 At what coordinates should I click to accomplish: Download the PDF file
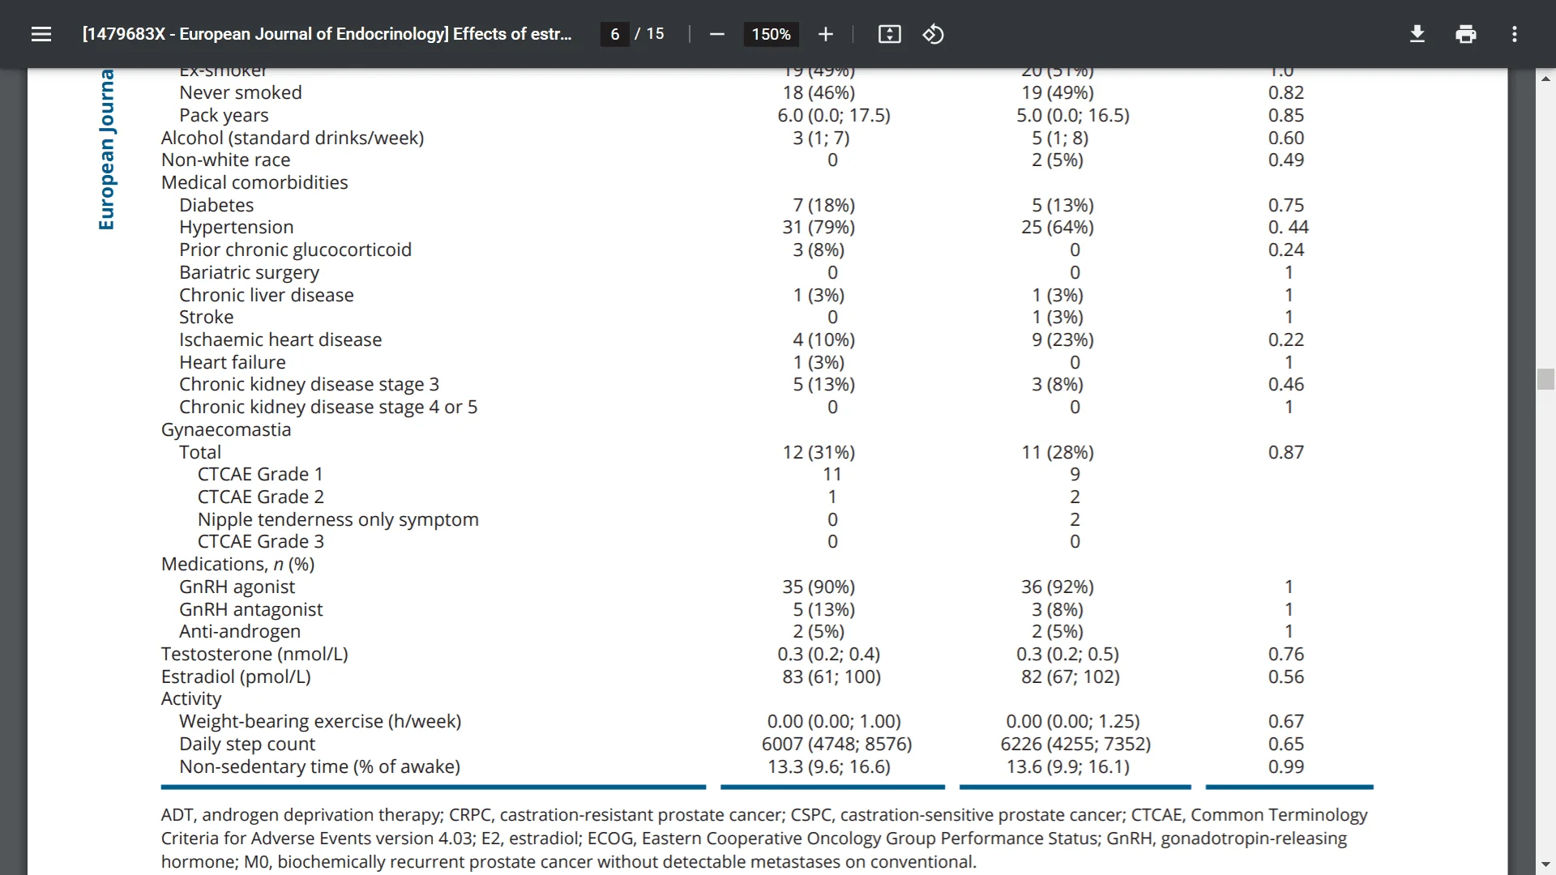[1417, 34]
